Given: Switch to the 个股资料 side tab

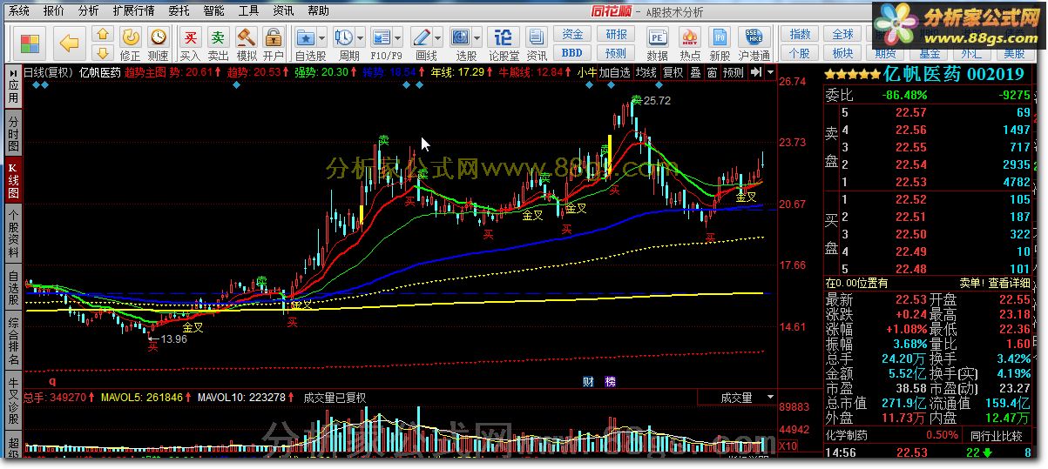Looking at the screenshot, I should (13, 233).
